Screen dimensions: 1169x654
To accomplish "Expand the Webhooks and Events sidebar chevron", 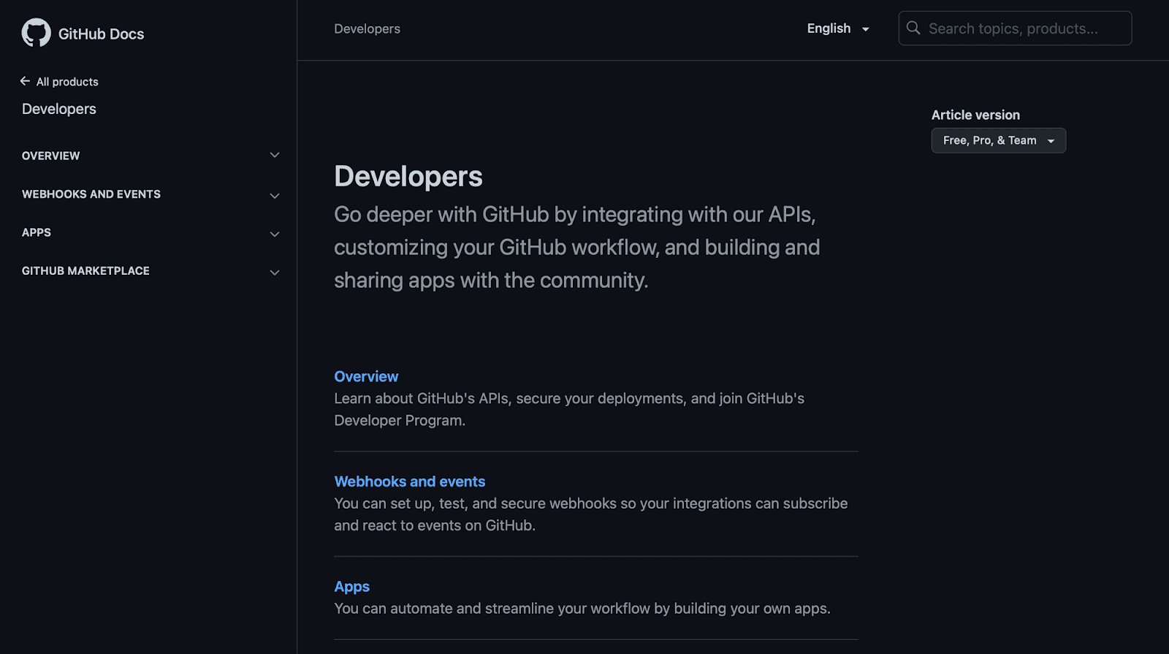I will click(275, 196).
